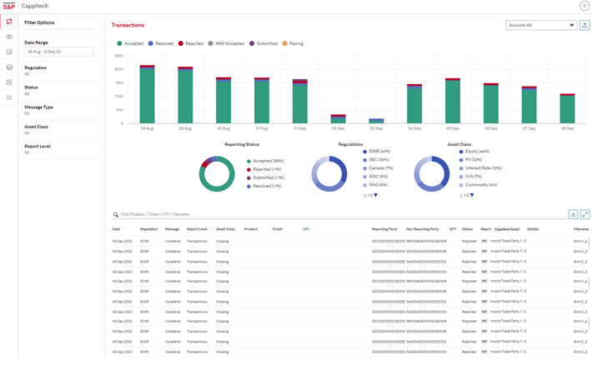Open the Transactions view from the sidebar
592x375 pixels.
(9, 22)
